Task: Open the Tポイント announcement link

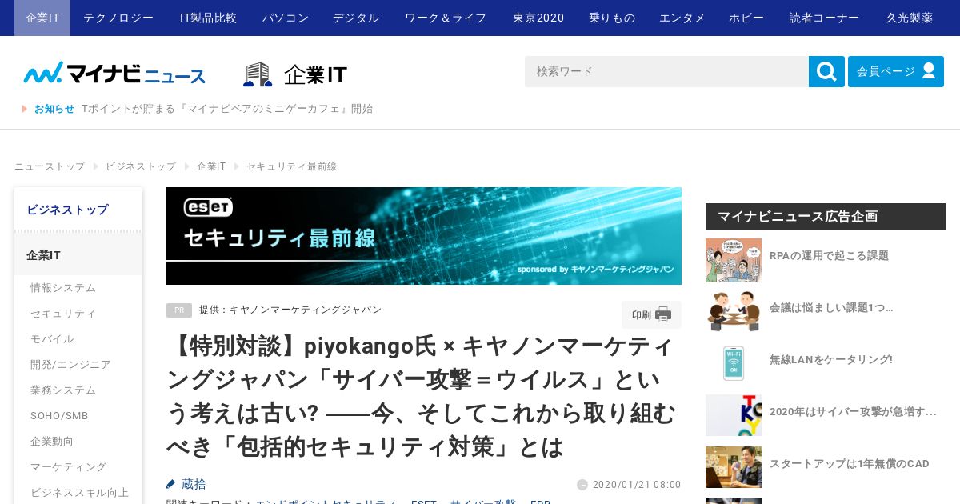Action: click(227, 109)
